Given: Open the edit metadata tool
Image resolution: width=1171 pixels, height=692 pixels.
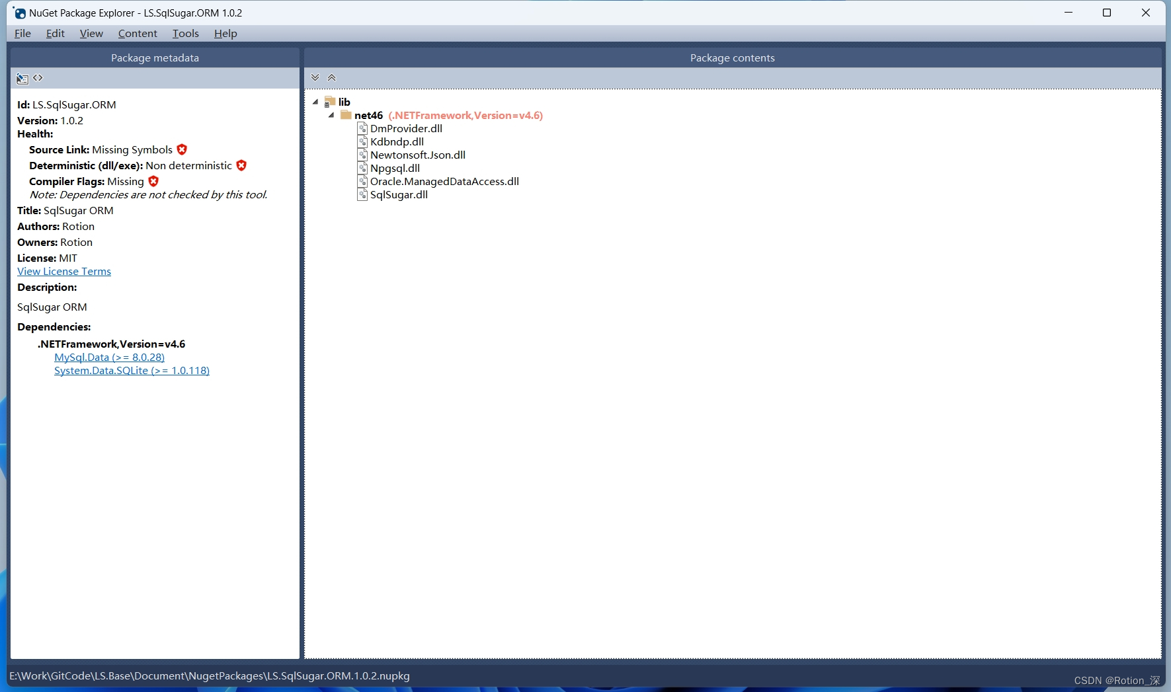Looking at the screenshot, I should point(21,78).
